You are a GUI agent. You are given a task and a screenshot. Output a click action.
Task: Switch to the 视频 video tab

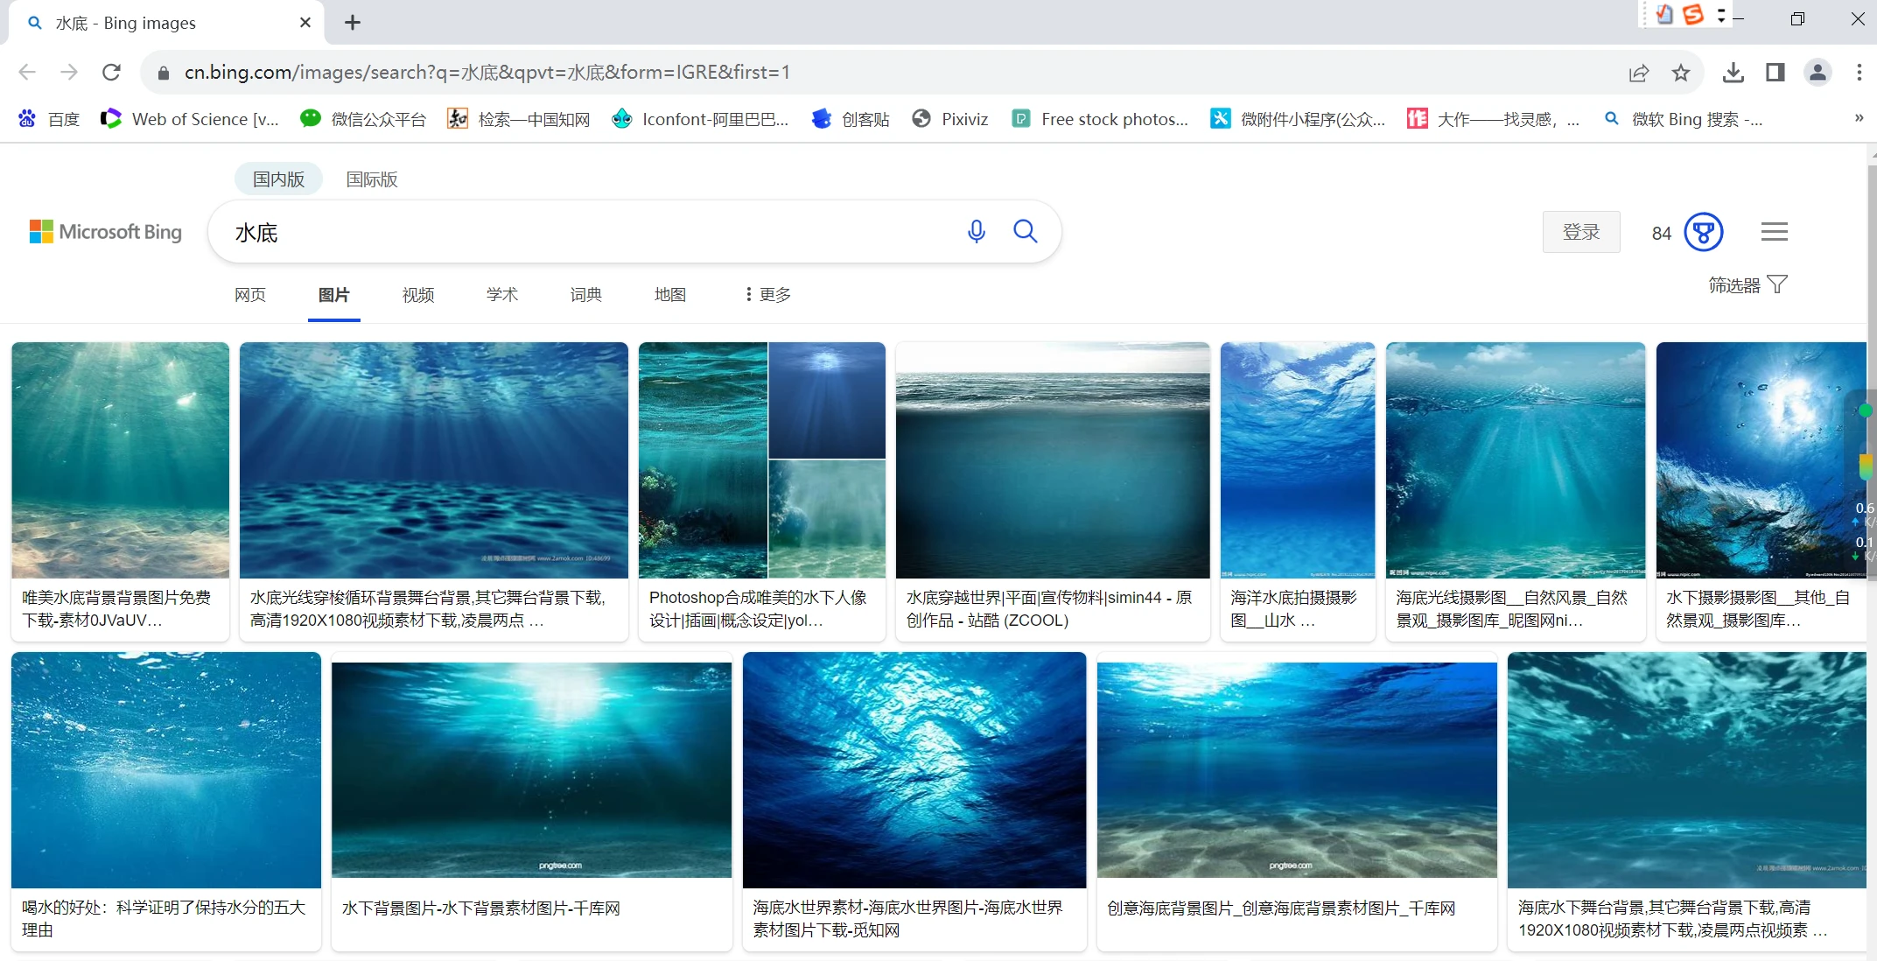(418, 295)
